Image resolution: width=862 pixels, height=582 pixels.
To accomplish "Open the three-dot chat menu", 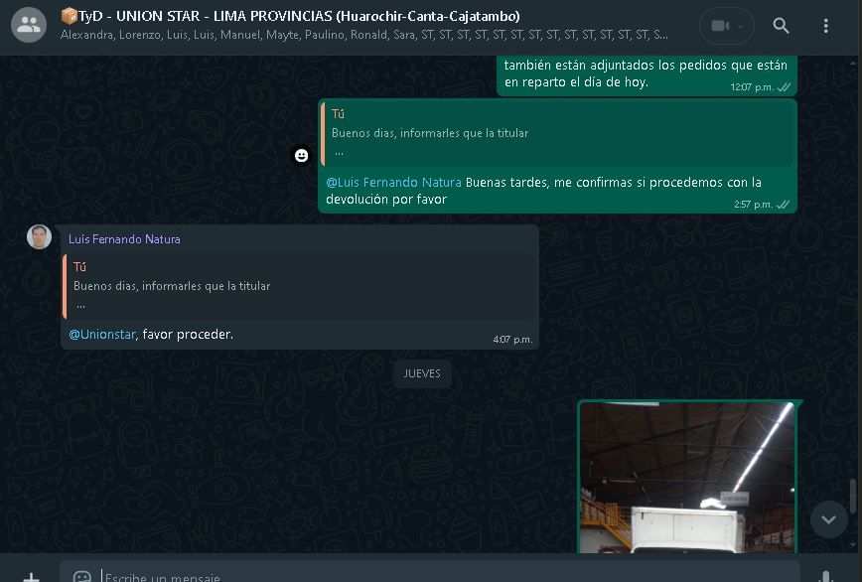I will [x=826, y=26].
